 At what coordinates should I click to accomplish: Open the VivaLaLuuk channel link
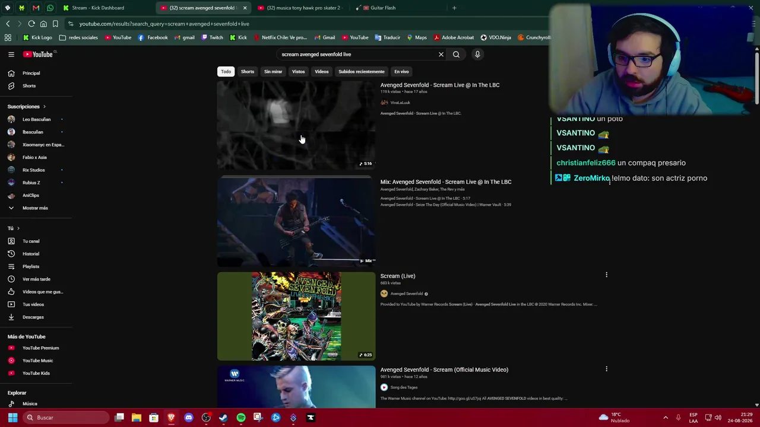pos(400,103)
